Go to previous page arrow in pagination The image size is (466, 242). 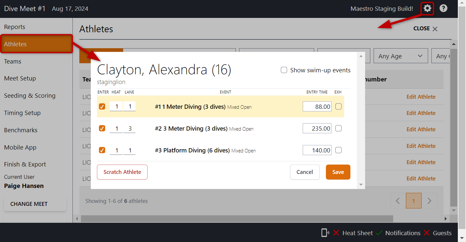398,201
